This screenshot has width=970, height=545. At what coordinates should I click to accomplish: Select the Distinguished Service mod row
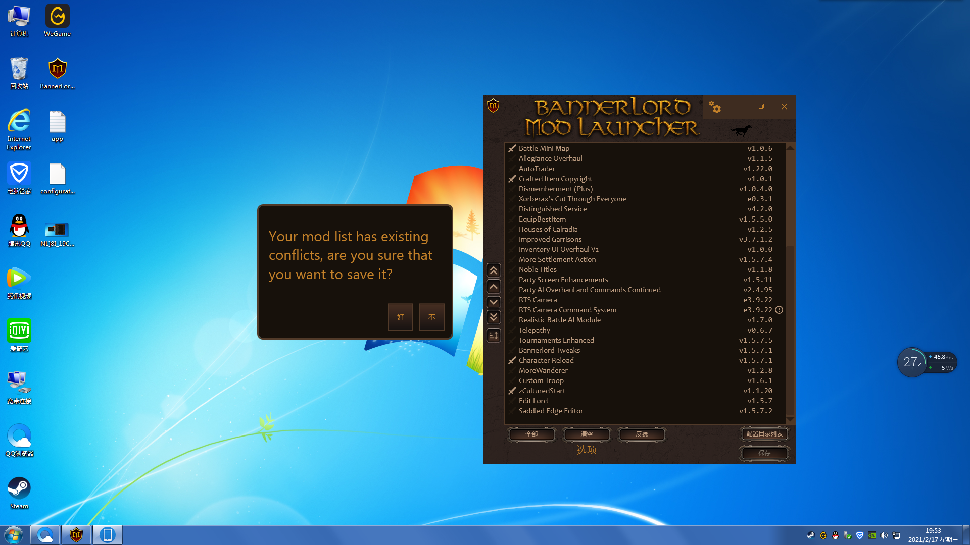coord(645,209)
